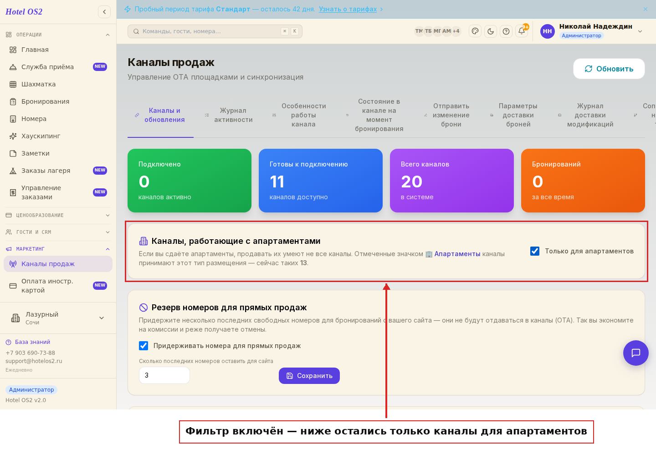Open the Лазурный Сочи property dropdown
This screenshot has height=454, width=656.
click(58, 318)
